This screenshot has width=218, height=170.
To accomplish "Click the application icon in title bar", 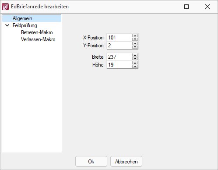I will (x=5, y=7).
